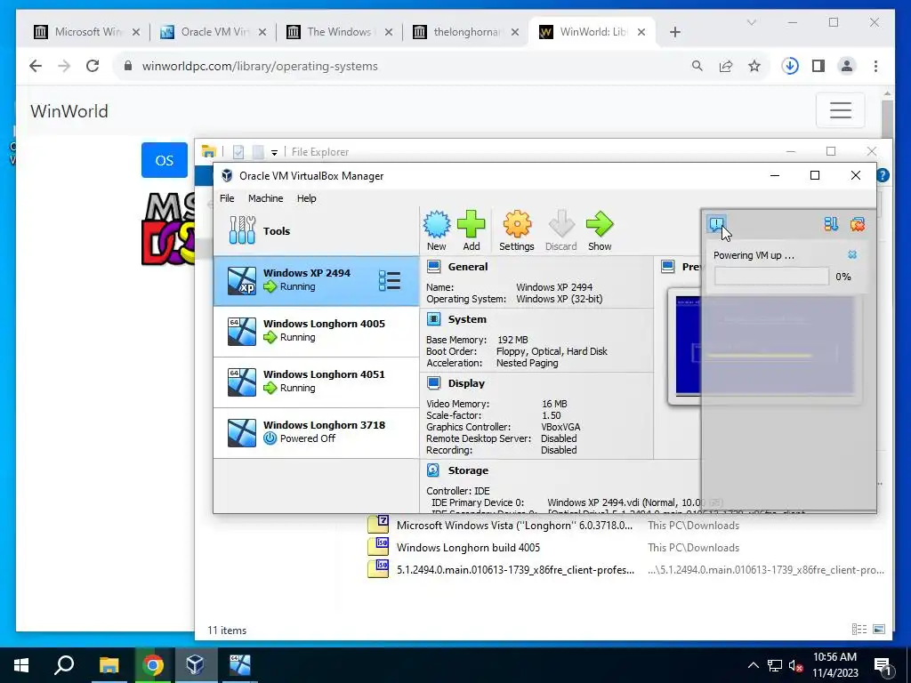Open the Windows Start menu
The width and height of the screenshot is (911, 683).
coord(21,665)
